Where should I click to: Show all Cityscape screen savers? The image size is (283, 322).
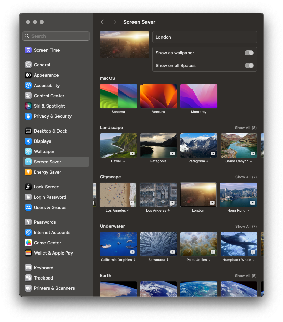coord(246,177)
